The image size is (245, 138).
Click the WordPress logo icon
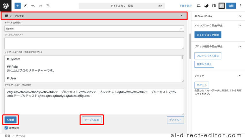click(6, 6)
